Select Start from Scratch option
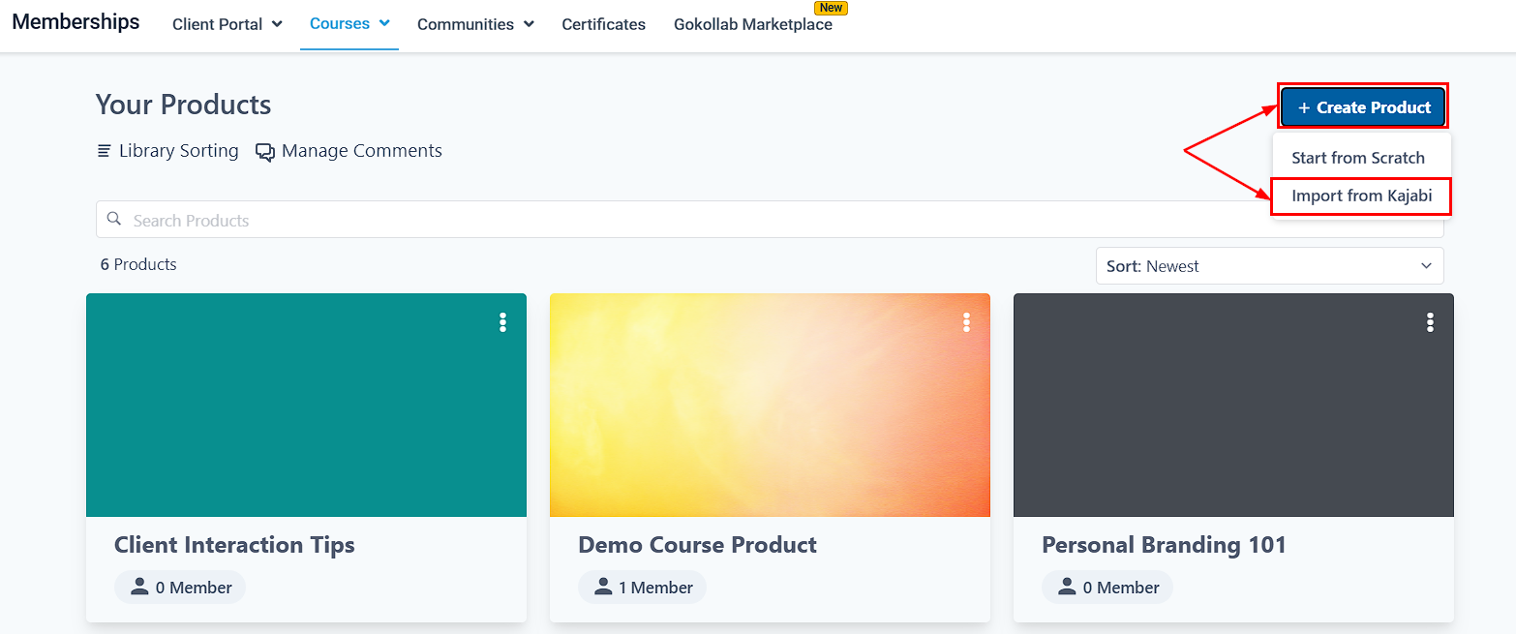 pyautogui.click(x=1357, y=158)
